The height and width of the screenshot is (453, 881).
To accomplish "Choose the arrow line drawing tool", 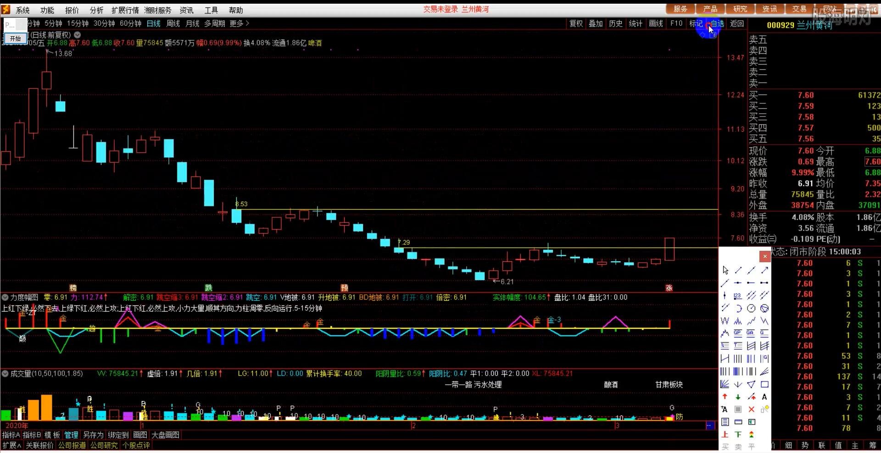I will (764, 270).
